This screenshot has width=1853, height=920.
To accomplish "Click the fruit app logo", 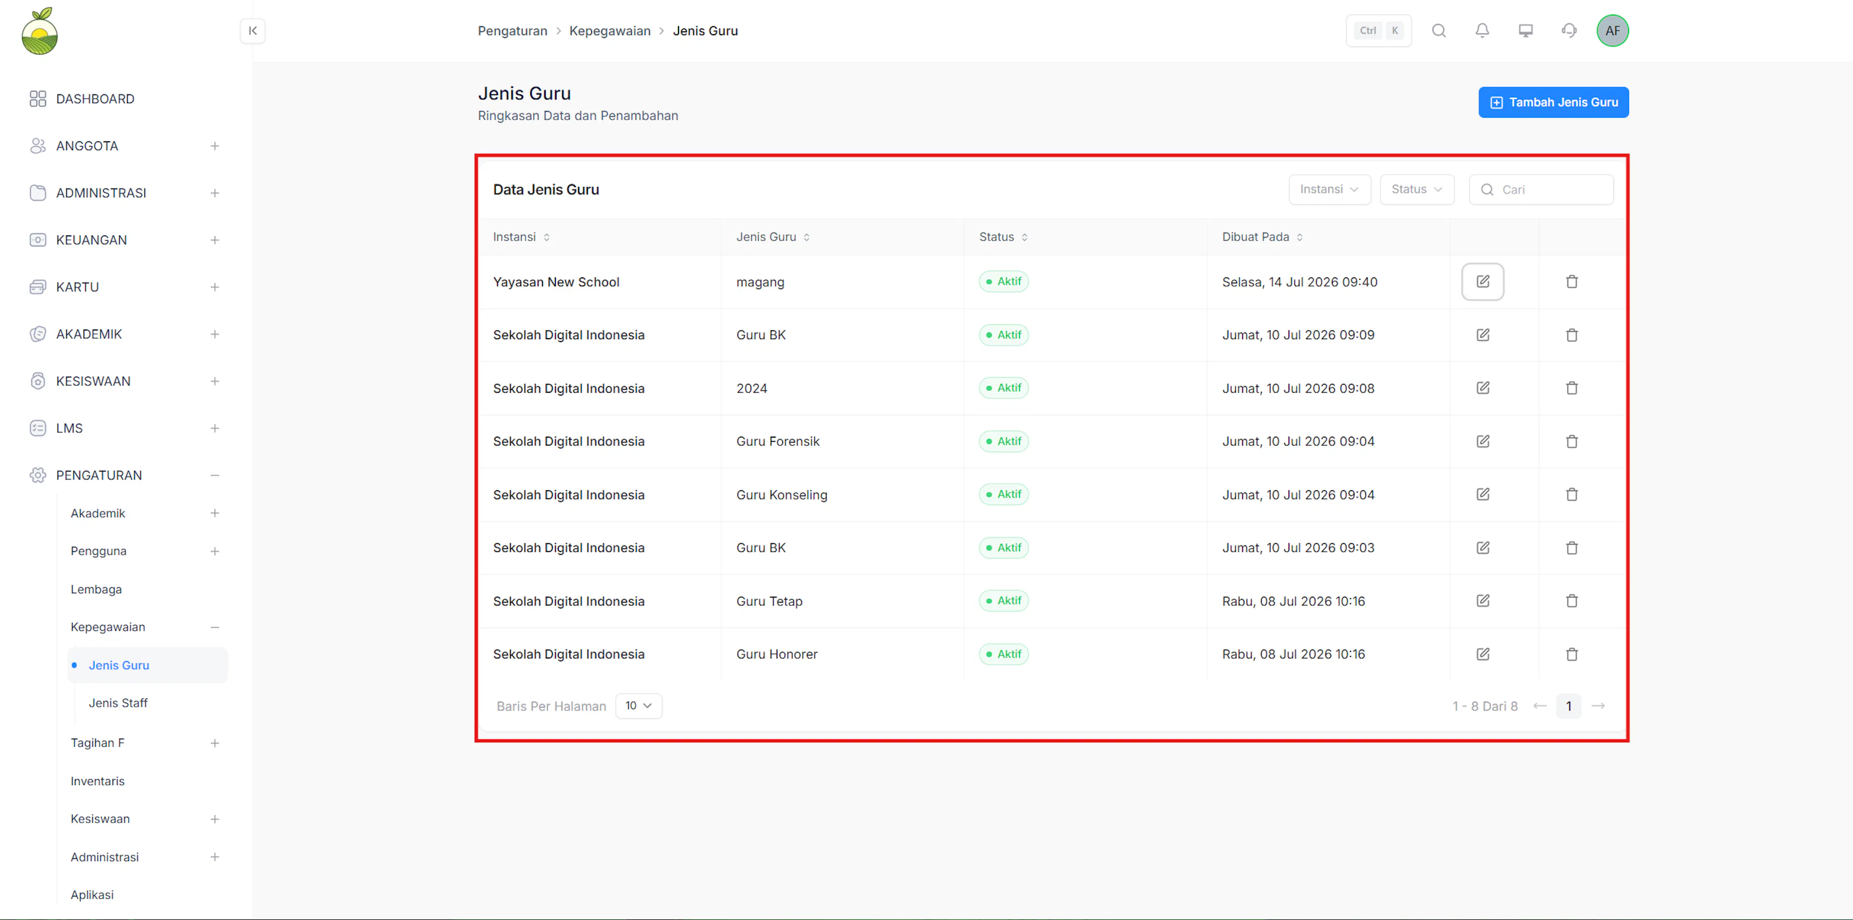I will 40,32.
